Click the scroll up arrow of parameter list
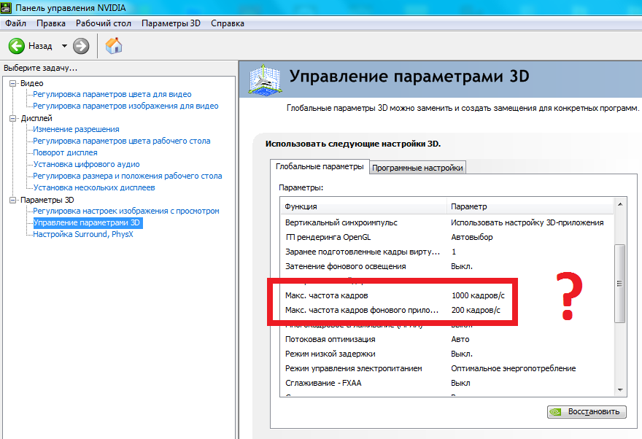The height and width of the screenshot is (439, 642). (x=620, y=204)
